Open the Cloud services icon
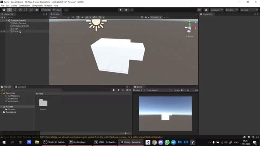Image resolution: width=260 pixels, height=146 pixels. pos(206,10)
